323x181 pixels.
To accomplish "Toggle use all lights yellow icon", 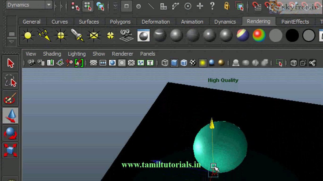I will tap(203, 63).
